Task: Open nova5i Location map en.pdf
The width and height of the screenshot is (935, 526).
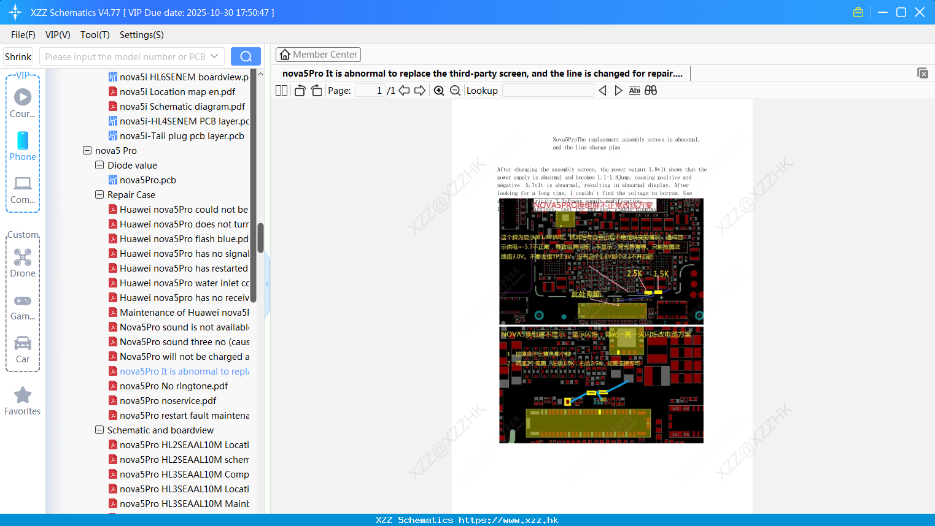Action: point(171,91)
